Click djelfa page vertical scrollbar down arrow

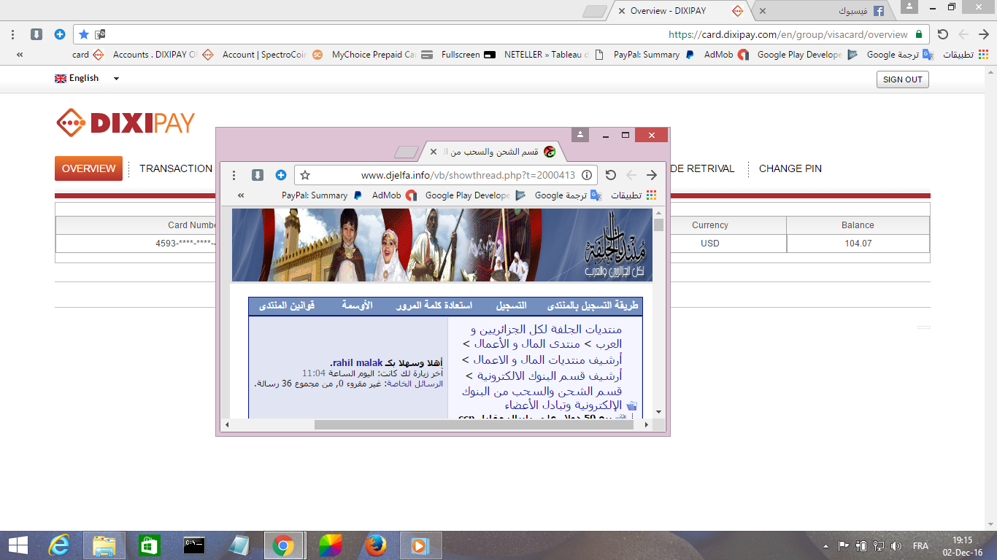tap(659, 412)
